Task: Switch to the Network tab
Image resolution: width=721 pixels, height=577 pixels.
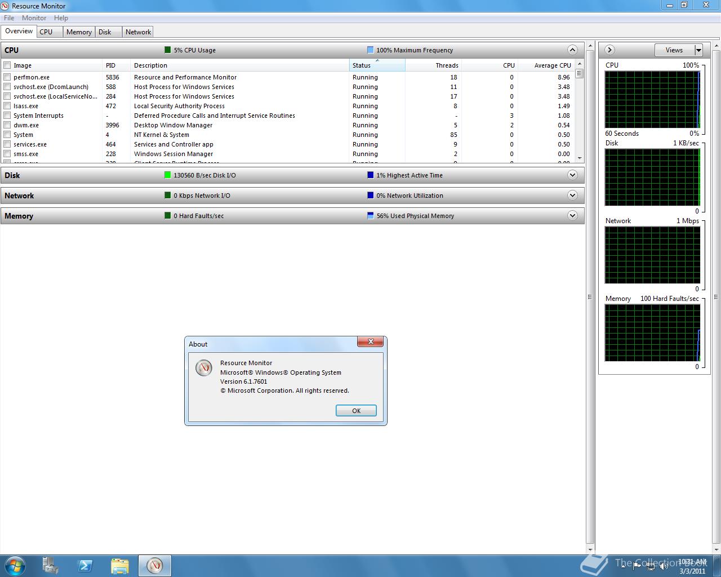Action: point(138,32)
